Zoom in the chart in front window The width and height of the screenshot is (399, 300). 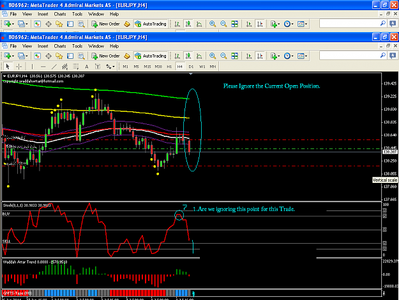click(213, 56)
